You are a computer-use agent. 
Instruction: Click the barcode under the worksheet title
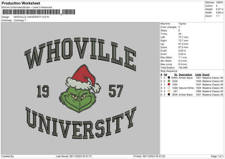pyautogui.click(x=39, y=12)
